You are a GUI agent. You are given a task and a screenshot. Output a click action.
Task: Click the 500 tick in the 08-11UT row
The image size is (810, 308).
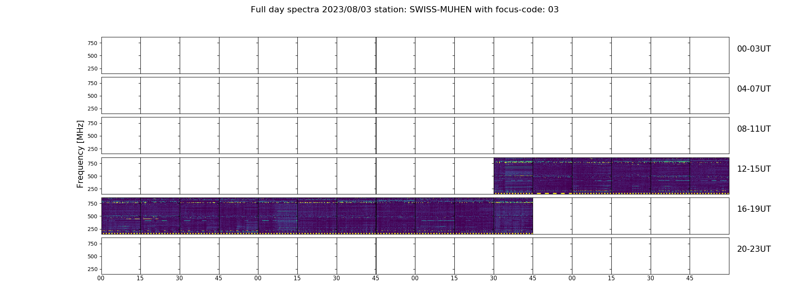pos(92,136)
